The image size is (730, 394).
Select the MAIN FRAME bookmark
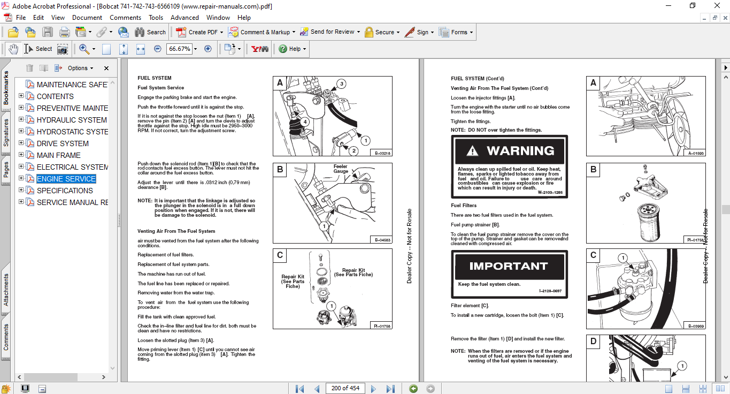[x=59, y=155]
